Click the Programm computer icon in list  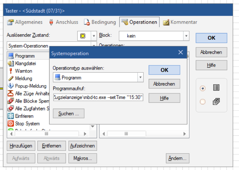11,56
